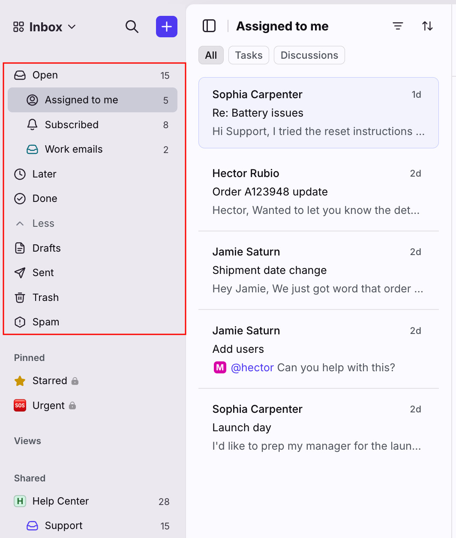Select the All filter tab

211,55
